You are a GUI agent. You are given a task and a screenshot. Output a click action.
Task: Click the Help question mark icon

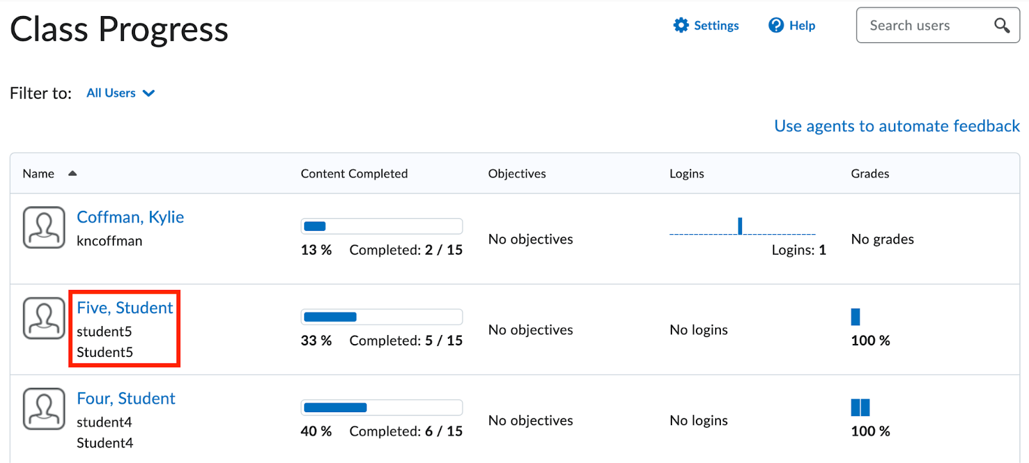[x=776, y=25]
